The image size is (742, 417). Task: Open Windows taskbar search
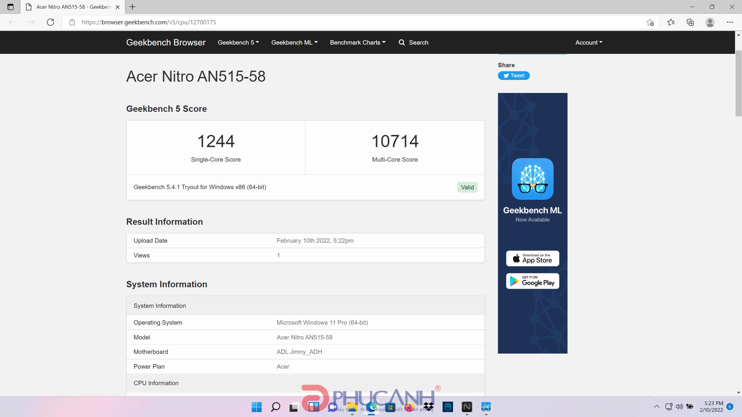point(275,407)
